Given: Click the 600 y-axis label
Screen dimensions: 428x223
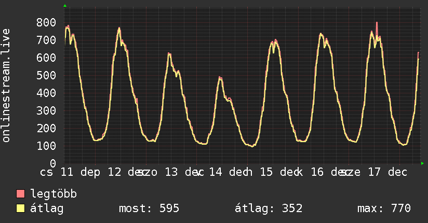Looking at the screenshot, I should [46, 58].
